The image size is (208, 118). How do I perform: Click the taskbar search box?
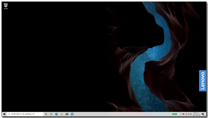tap(25, 114)
